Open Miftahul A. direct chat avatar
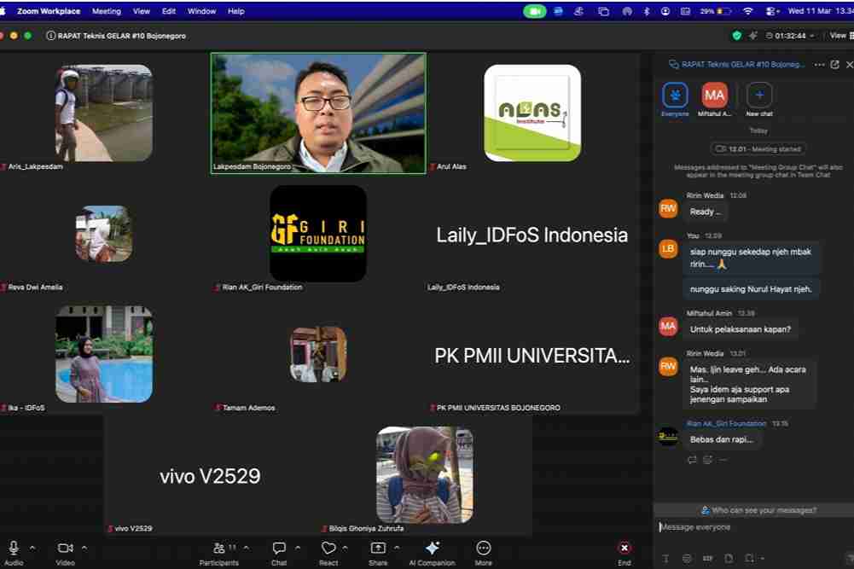Screen dimensions: 854x569 [714, 96]
